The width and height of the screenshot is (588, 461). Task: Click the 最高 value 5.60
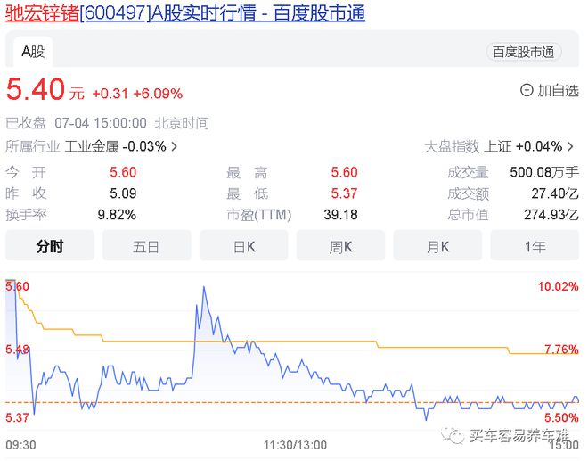coord(344,172)
